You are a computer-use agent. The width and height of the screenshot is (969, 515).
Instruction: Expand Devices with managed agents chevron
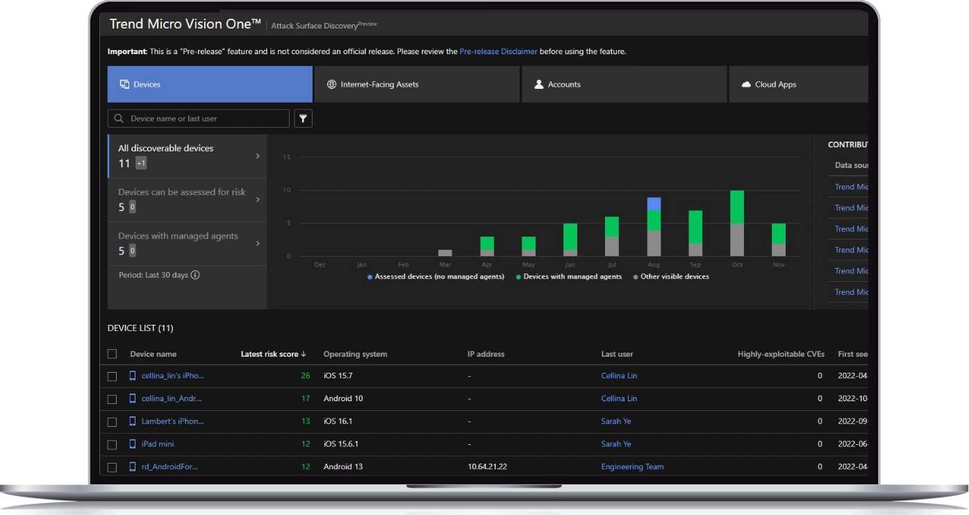[258, 243]
